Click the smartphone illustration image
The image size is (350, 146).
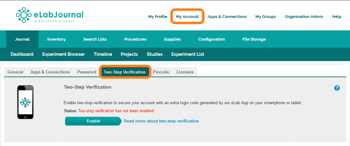25,102
